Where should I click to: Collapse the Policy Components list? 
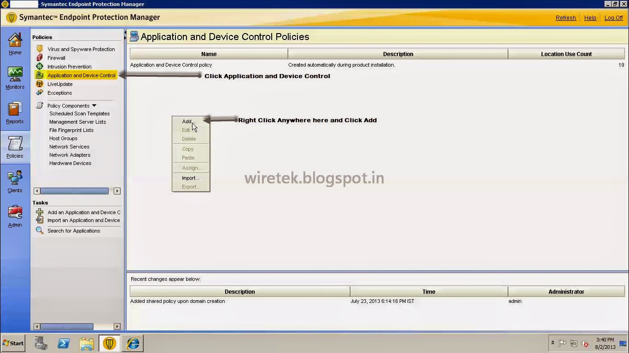(x=94, y=106)
